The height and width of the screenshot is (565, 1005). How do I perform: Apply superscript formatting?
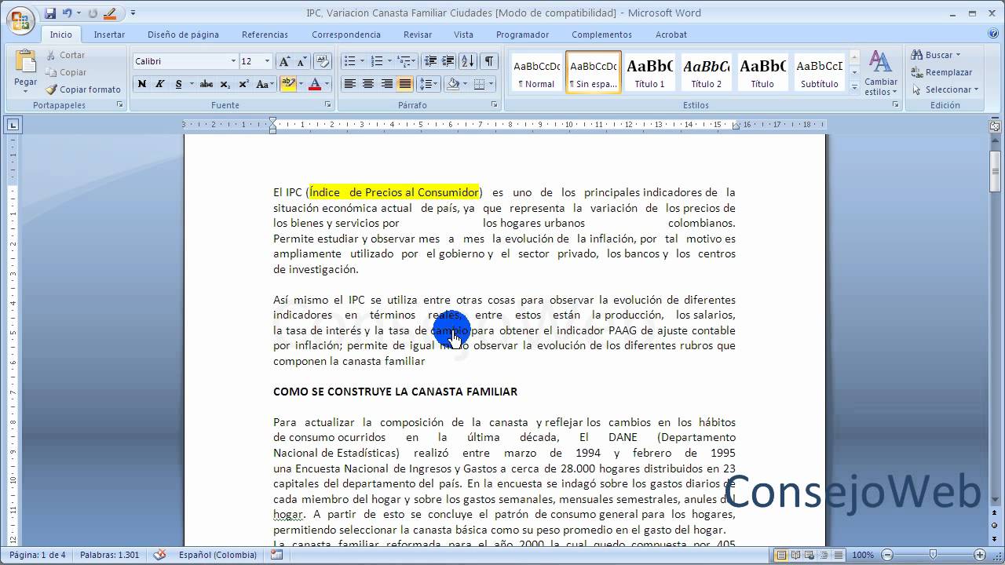click(x=243, y=84)
